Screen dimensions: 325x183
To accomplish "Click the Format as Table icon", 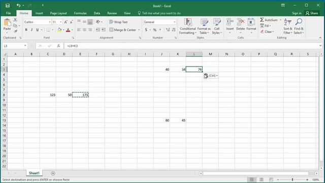I will [x=204, y=22].
